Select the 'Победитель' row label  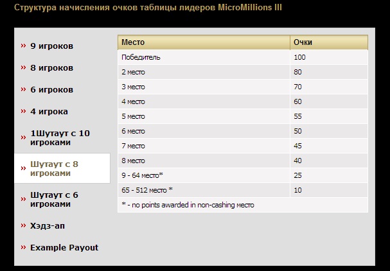pos(141,57)
